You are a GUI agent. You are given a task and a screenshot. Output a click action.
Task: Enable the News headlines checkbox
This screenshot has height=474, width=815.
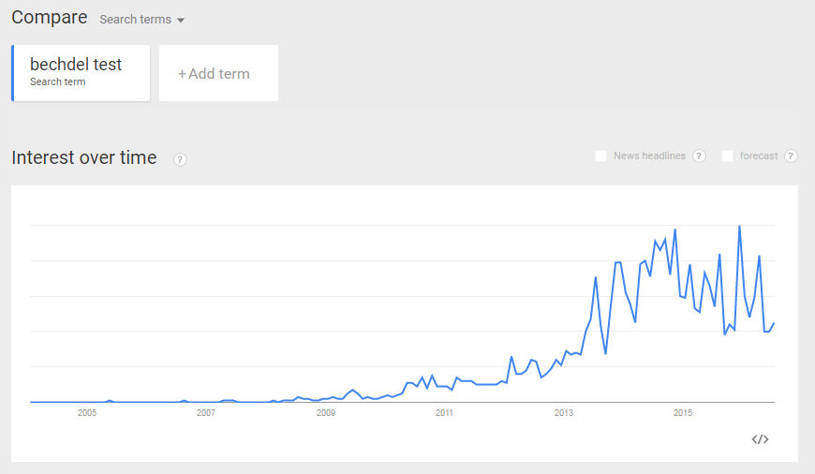point(601,156)
